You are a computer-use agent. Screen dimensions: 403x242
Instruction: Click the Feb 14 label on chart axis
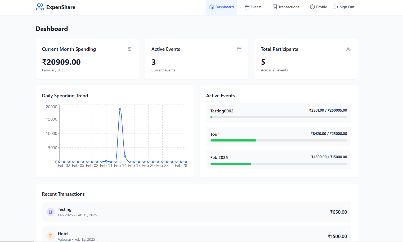pos(120,166)
